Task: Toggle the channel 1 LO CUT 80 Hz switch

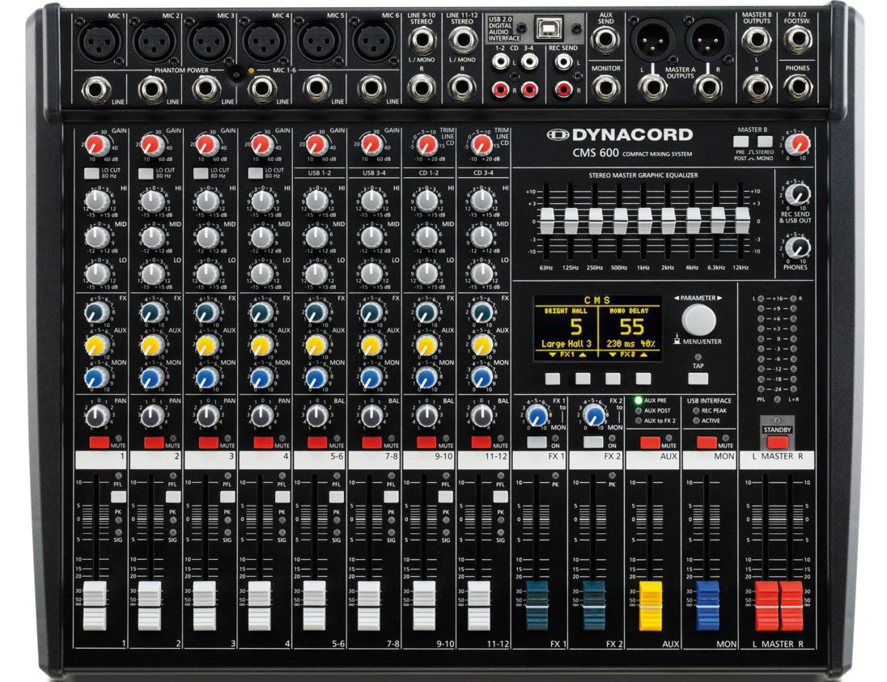Action: tap(92, 173)
